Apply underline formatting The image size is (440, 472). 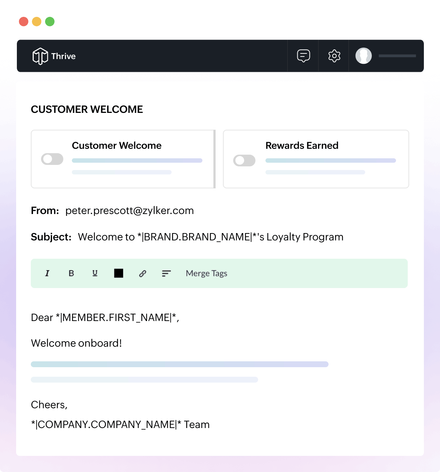(95, 273)
